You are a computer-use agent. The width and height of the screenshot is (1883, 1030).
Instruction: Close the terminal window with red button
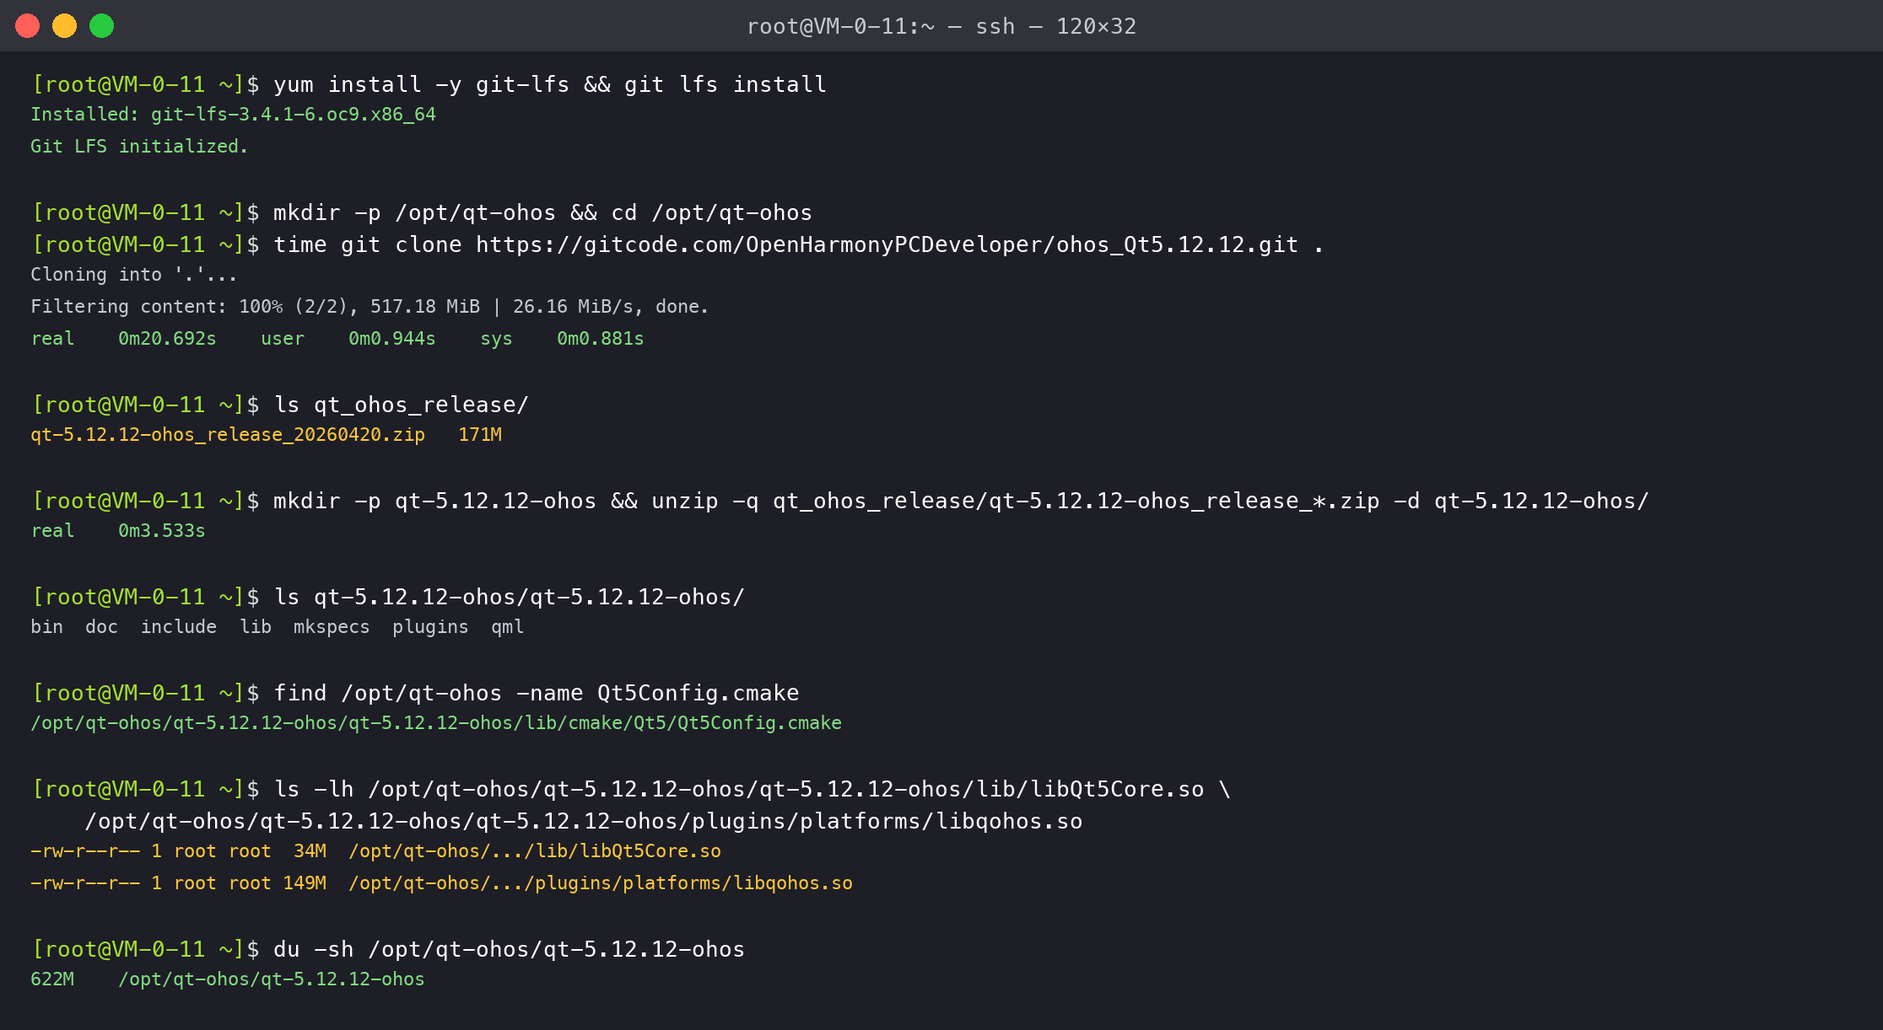click(x=27, y=26)
